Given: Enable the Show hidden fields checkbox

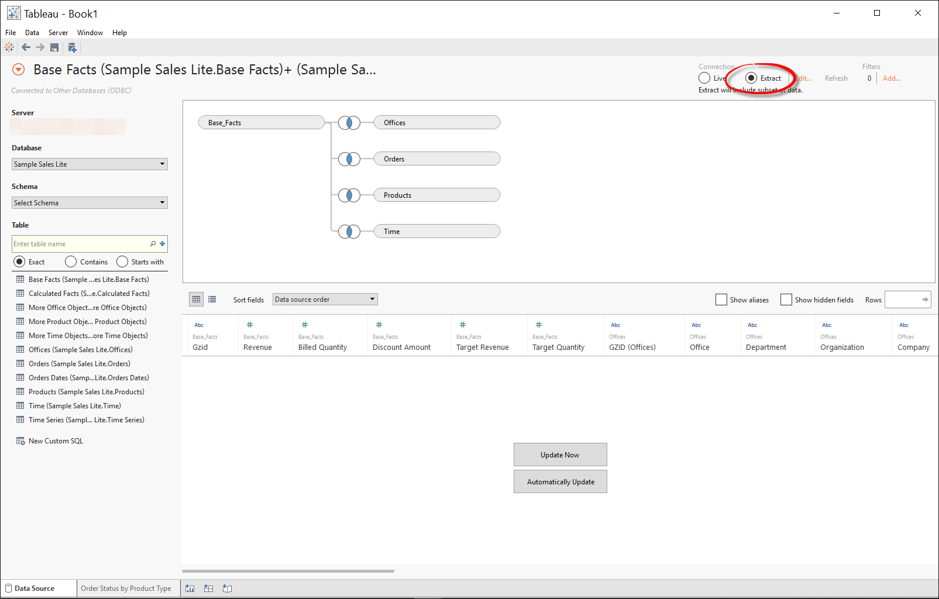Looking at the screenshot, I should pos(786,299).
